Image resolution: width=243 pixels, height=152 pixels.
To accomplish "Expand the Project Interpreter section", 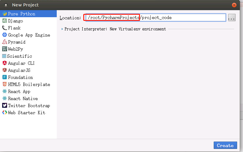I will (62, 29).
